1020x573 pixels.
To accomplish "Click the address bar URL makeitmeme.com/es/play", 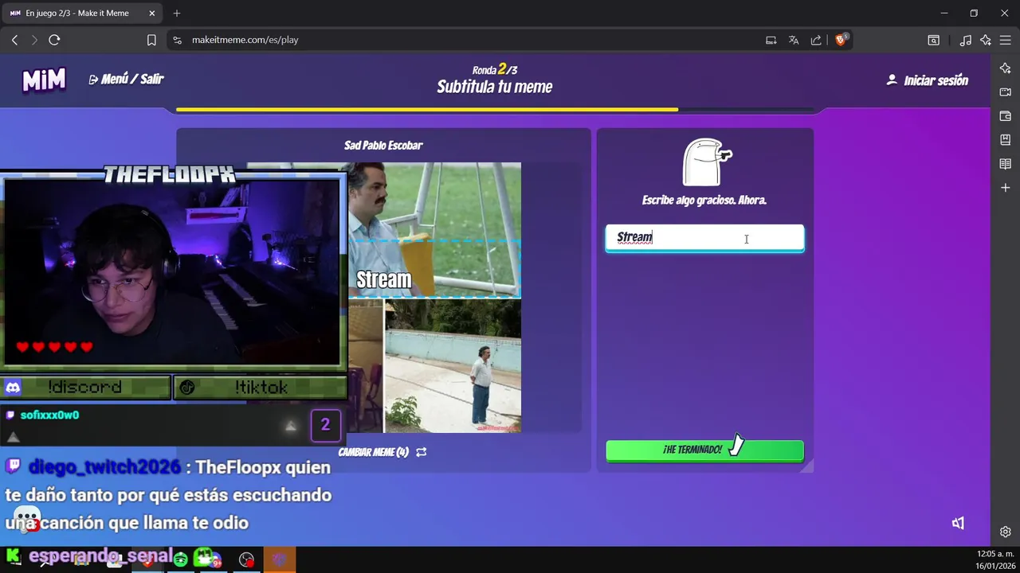I will (245, 40).
